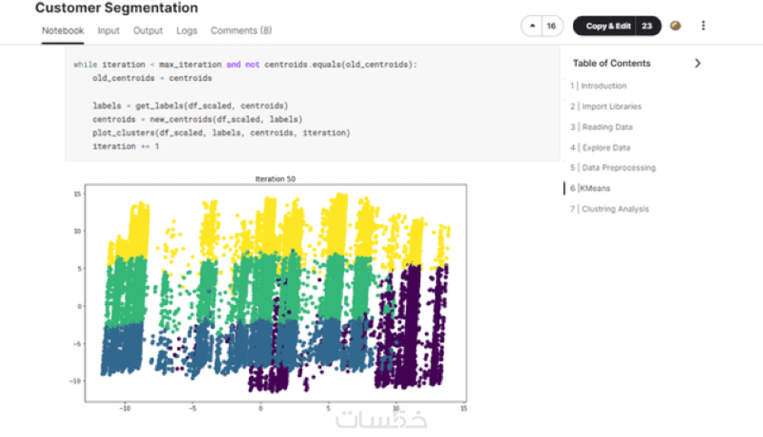This screenshot has height=437, width=763.
Task: Upvote the notebook with the arrow icon
Action: tap(532, 26)
